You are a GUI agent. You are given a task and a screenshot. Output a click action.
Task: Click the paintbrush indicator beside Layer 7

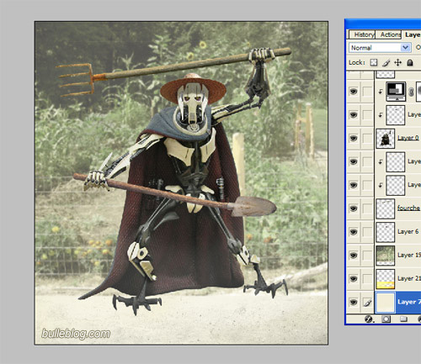click(x=367, y=303)
